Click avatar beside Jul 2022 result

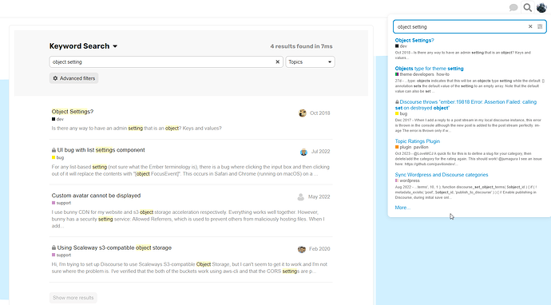[x=303, y=152]
